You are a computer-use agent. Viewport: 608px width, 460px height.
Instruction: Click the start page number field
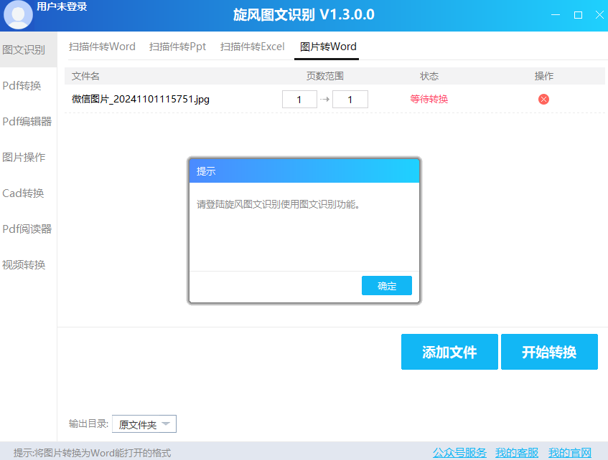299,100
